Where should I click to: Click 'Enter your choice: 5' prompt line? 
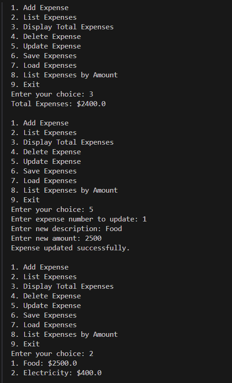pos(52,210)
